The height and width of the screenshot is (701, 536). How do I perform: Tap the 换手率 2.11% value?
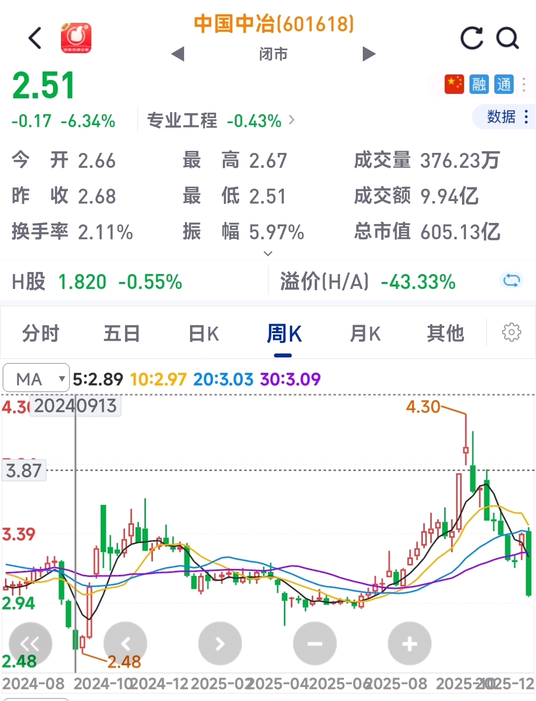point(72,231)
